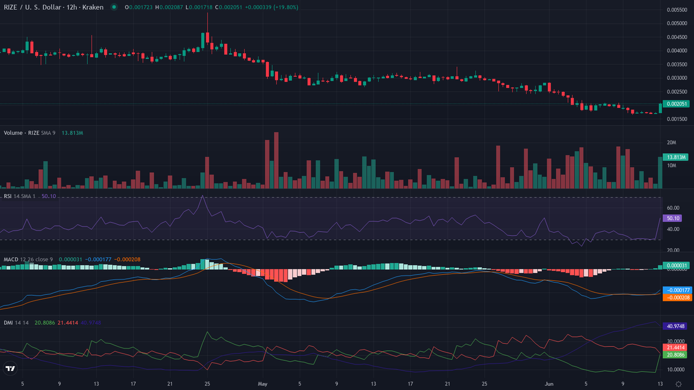Click Volume legend value 13.813M
694x390 pixels.
pos(73,133)
